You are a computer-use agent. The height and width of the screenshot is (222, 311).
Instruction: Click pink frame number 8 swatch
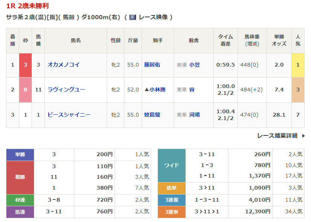[25, 90]
